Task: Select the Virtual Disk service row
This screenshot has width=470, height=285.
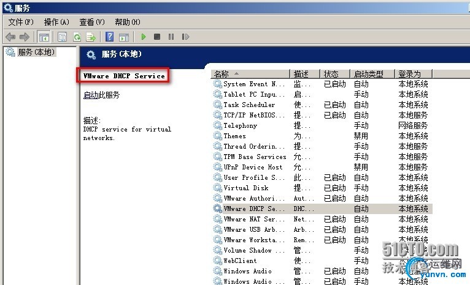Action: [x=322, y=188]
